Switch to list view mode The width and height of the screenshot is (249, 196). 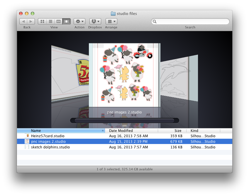click(x=50, y=21)
